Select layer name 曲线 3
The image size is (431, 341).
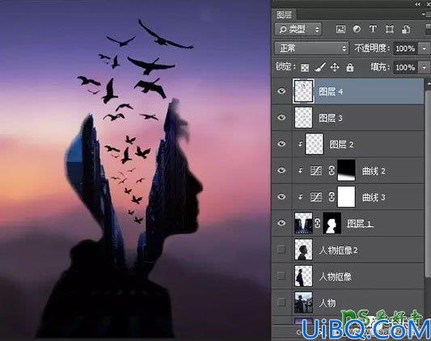374,197
